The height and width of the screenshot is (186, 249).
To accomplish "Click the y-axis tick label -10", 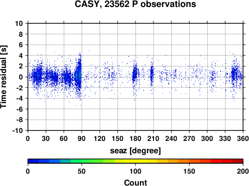I will click(17, 130).
